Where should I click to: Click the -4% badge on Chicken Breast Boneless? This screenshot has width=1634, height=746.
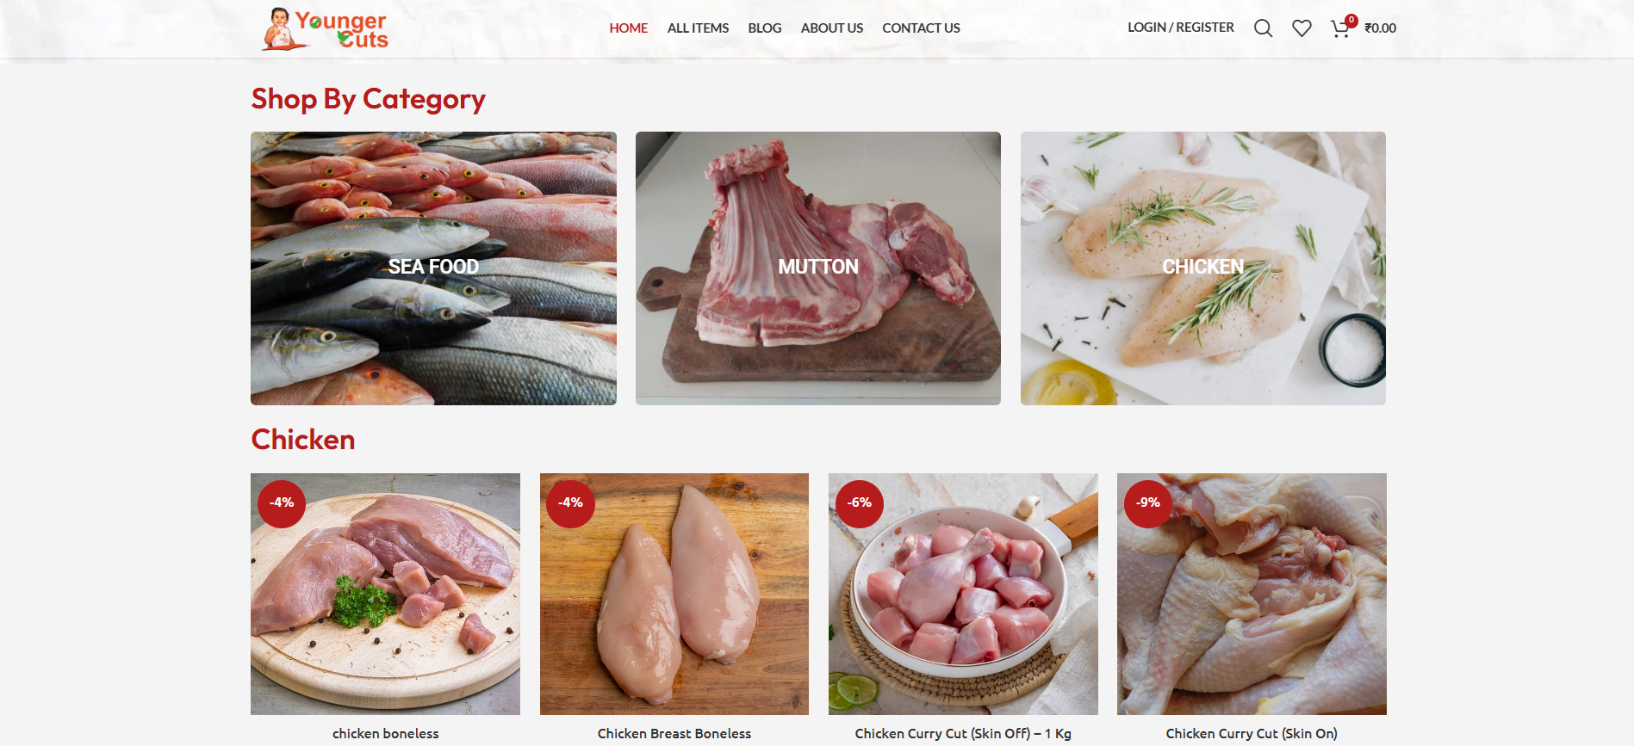pyautogui.click(x=570, y=503)
